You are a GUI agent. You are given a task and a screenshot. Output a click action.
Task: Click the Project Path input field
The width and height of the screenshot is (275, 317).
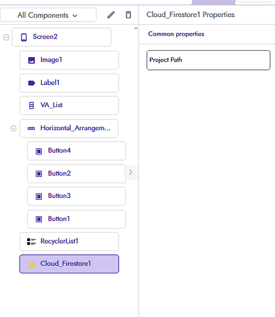tap(208, 60)
